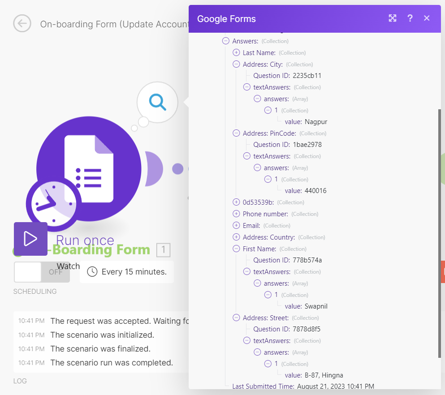This screenshot has height=395, width=445.
Task: Click the module's right connector semicircle
Action: coord(154,169)
